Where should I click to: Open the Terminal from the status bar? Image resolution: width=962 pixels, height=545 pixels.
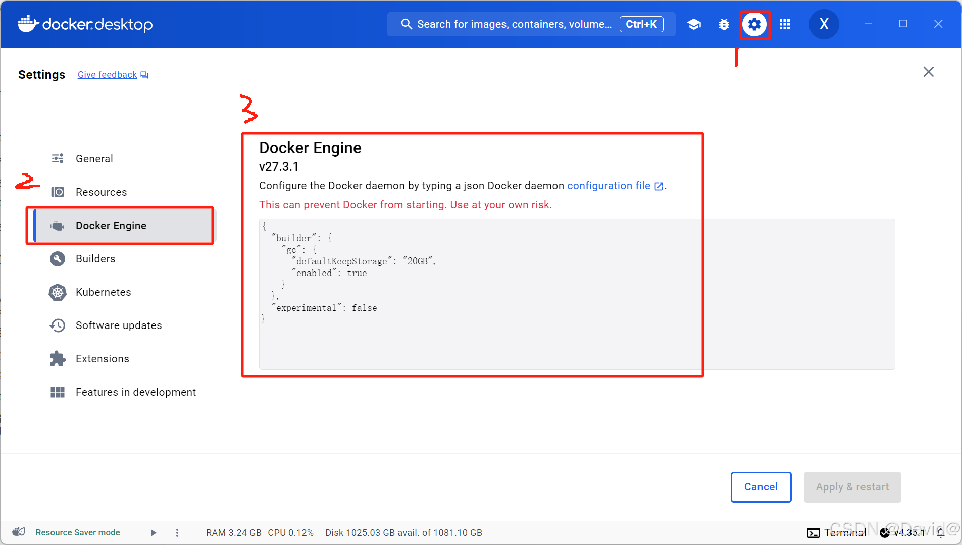click(837, 533)
